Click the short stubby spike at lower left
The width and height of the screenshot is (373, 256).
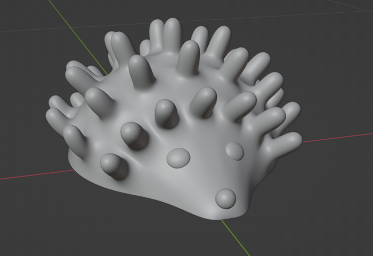point(114,166)
